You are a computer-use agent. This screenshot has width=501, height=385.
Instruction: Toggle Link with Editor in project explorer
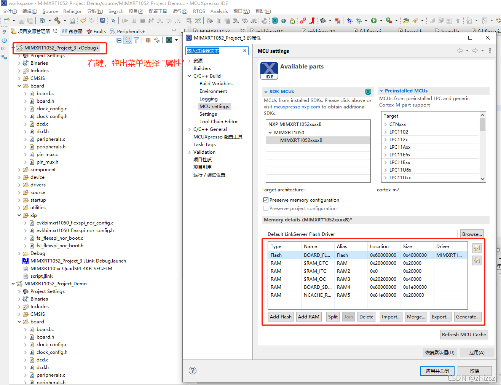[128, 40]
